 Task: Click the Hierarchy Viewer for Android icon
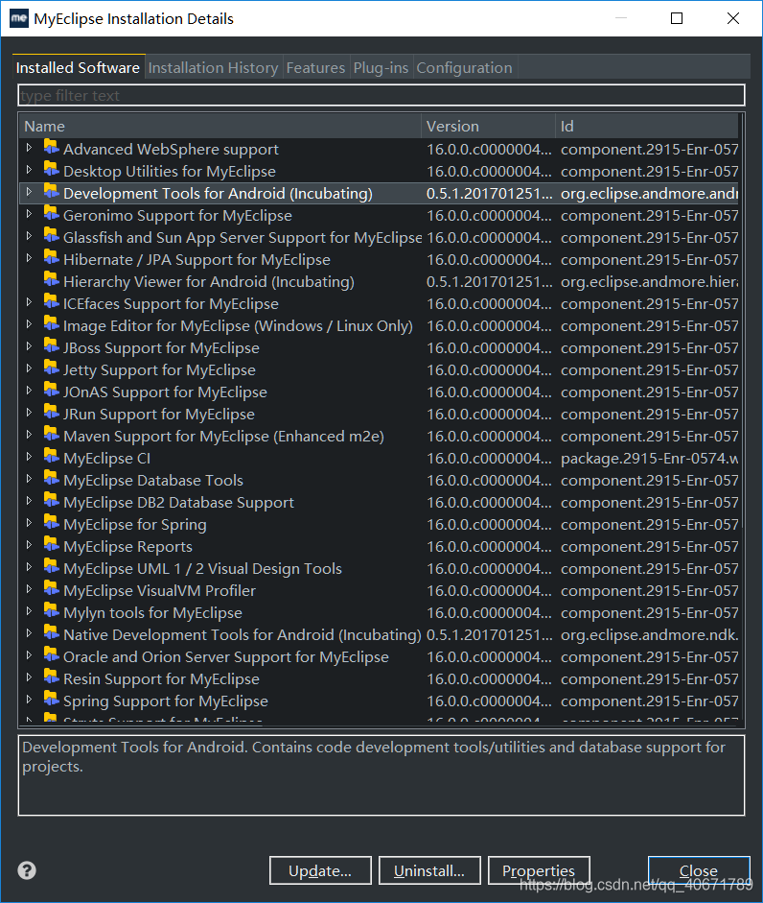coord(51,280)
